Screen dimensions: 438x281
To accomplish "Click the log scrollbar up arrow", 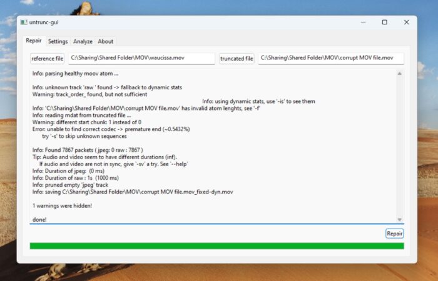I will pyautogui.click(x=399, y=74).
